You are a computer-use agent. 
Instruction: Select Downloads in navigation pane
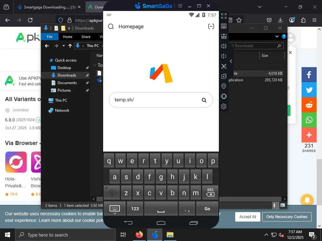tap(67, 75)
